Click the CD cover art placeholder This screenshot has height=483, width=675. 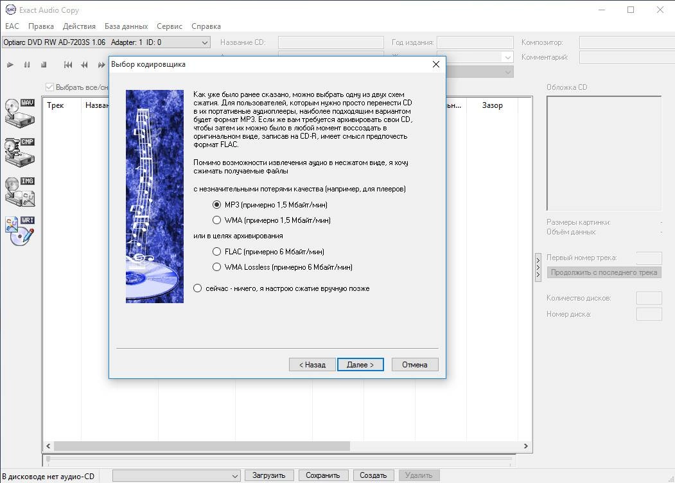point(604,154)
